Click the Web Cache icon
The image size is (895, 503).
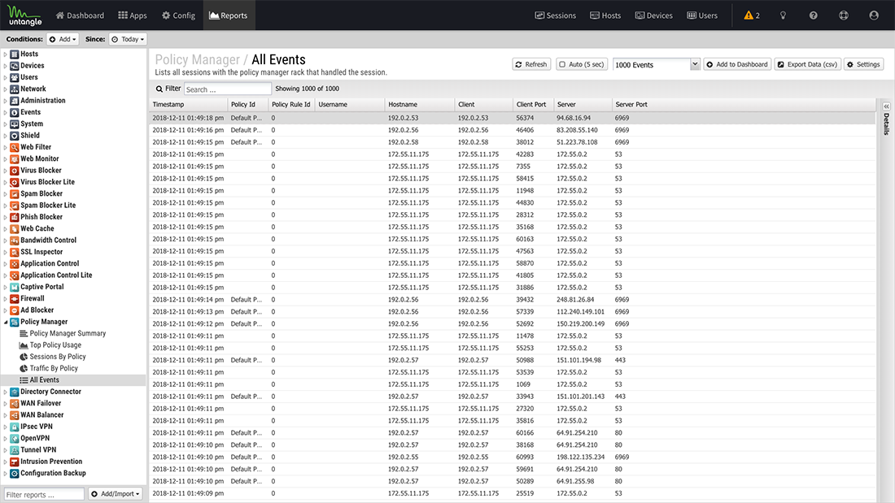pyautogui.click(x=15, y=228)
